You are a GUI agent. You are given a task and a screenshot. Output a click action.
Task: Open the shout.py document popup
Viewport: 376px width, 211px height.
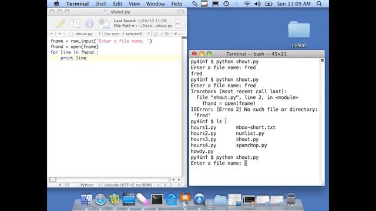pos(85,34)
